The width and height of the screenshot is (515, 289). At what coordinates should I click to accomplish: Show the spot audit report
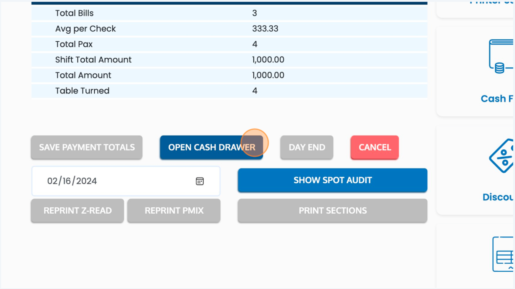(x=332, y=180)
